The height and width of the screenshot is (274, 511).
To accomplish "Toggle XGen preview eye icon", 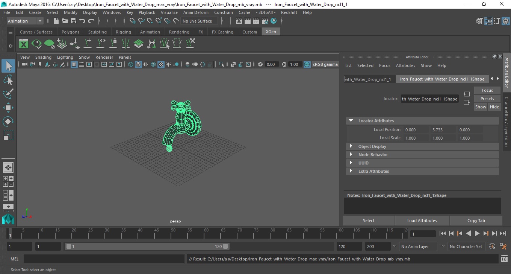I will (x=36, y=44).
